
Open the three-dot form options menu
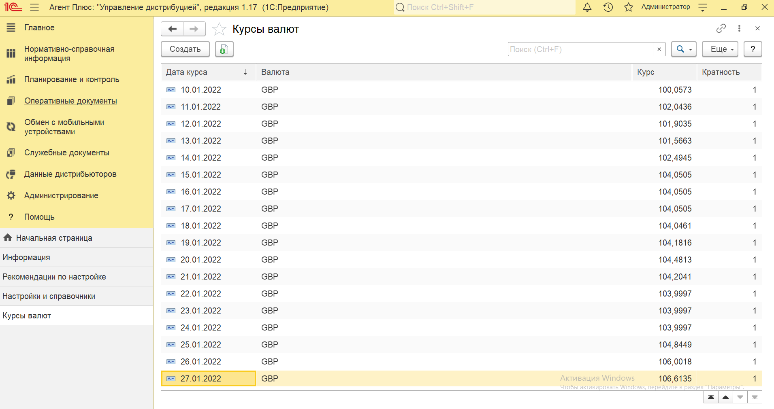pyautogui.click(x=739, y=28)
